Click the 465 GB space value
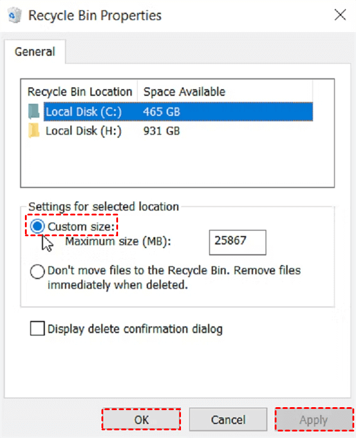The image size is (356, 438). [161, 111]
